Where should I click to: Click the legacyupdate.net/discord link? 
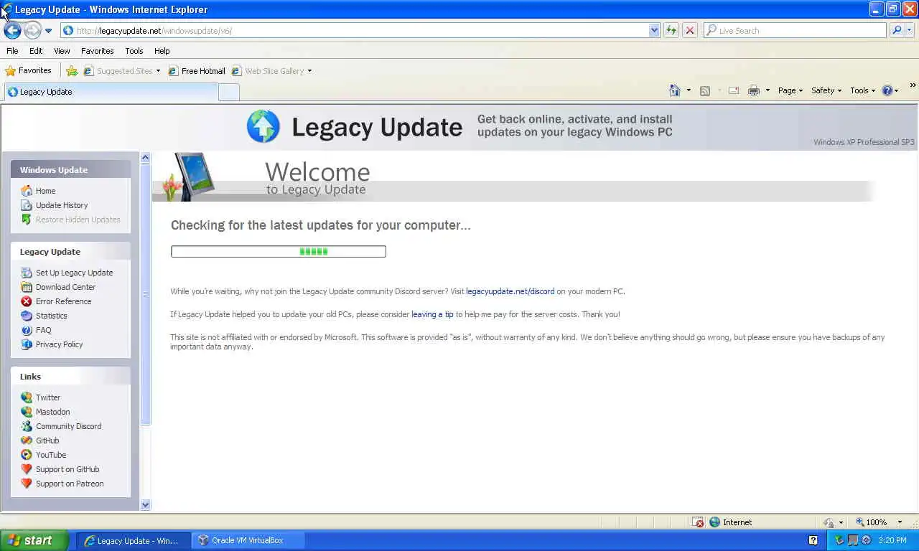510,291
